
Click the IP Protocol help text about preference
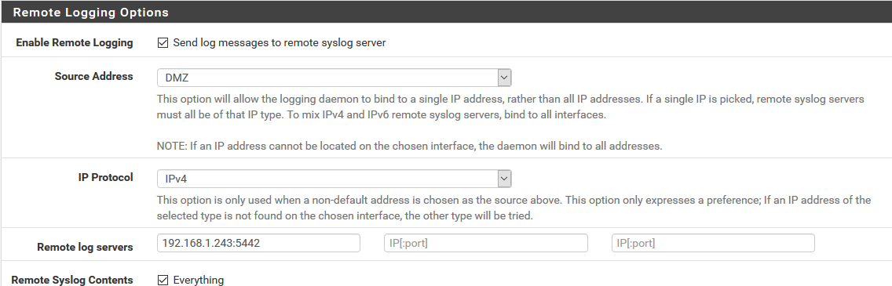click(514, 208)
